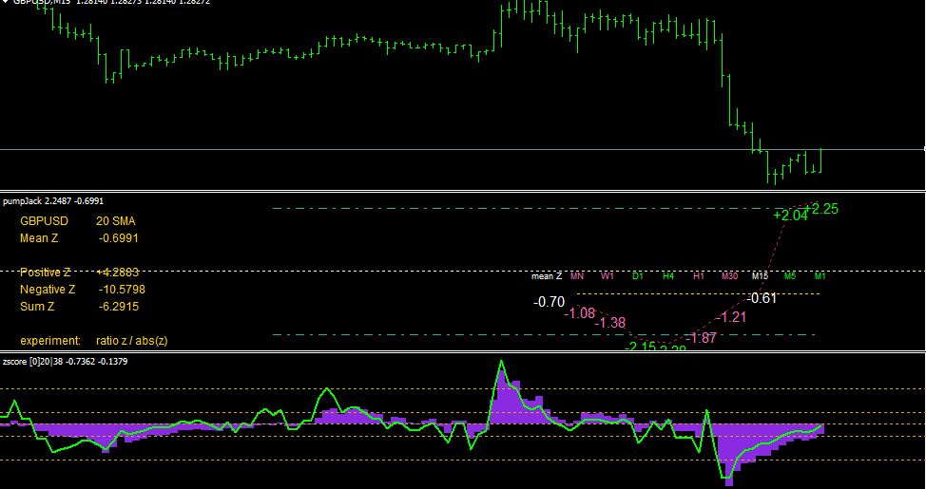Select the D1 timeframe label
926x489 pixels.
[638, 276]
